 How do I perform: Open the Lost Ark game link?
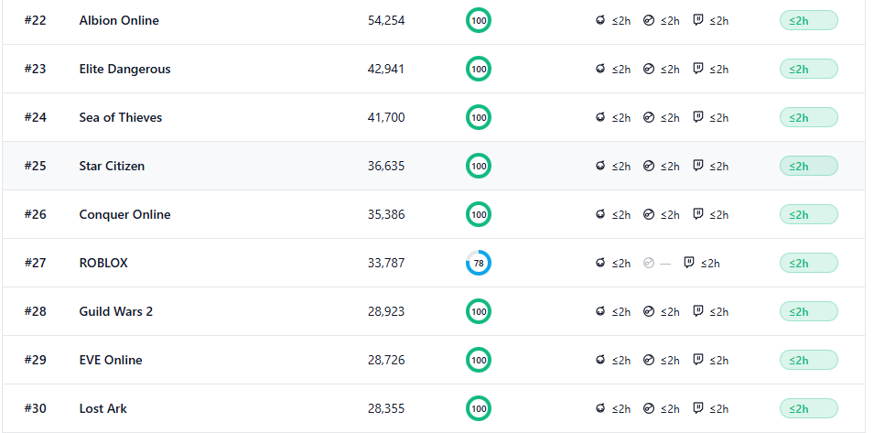[103, 408]
